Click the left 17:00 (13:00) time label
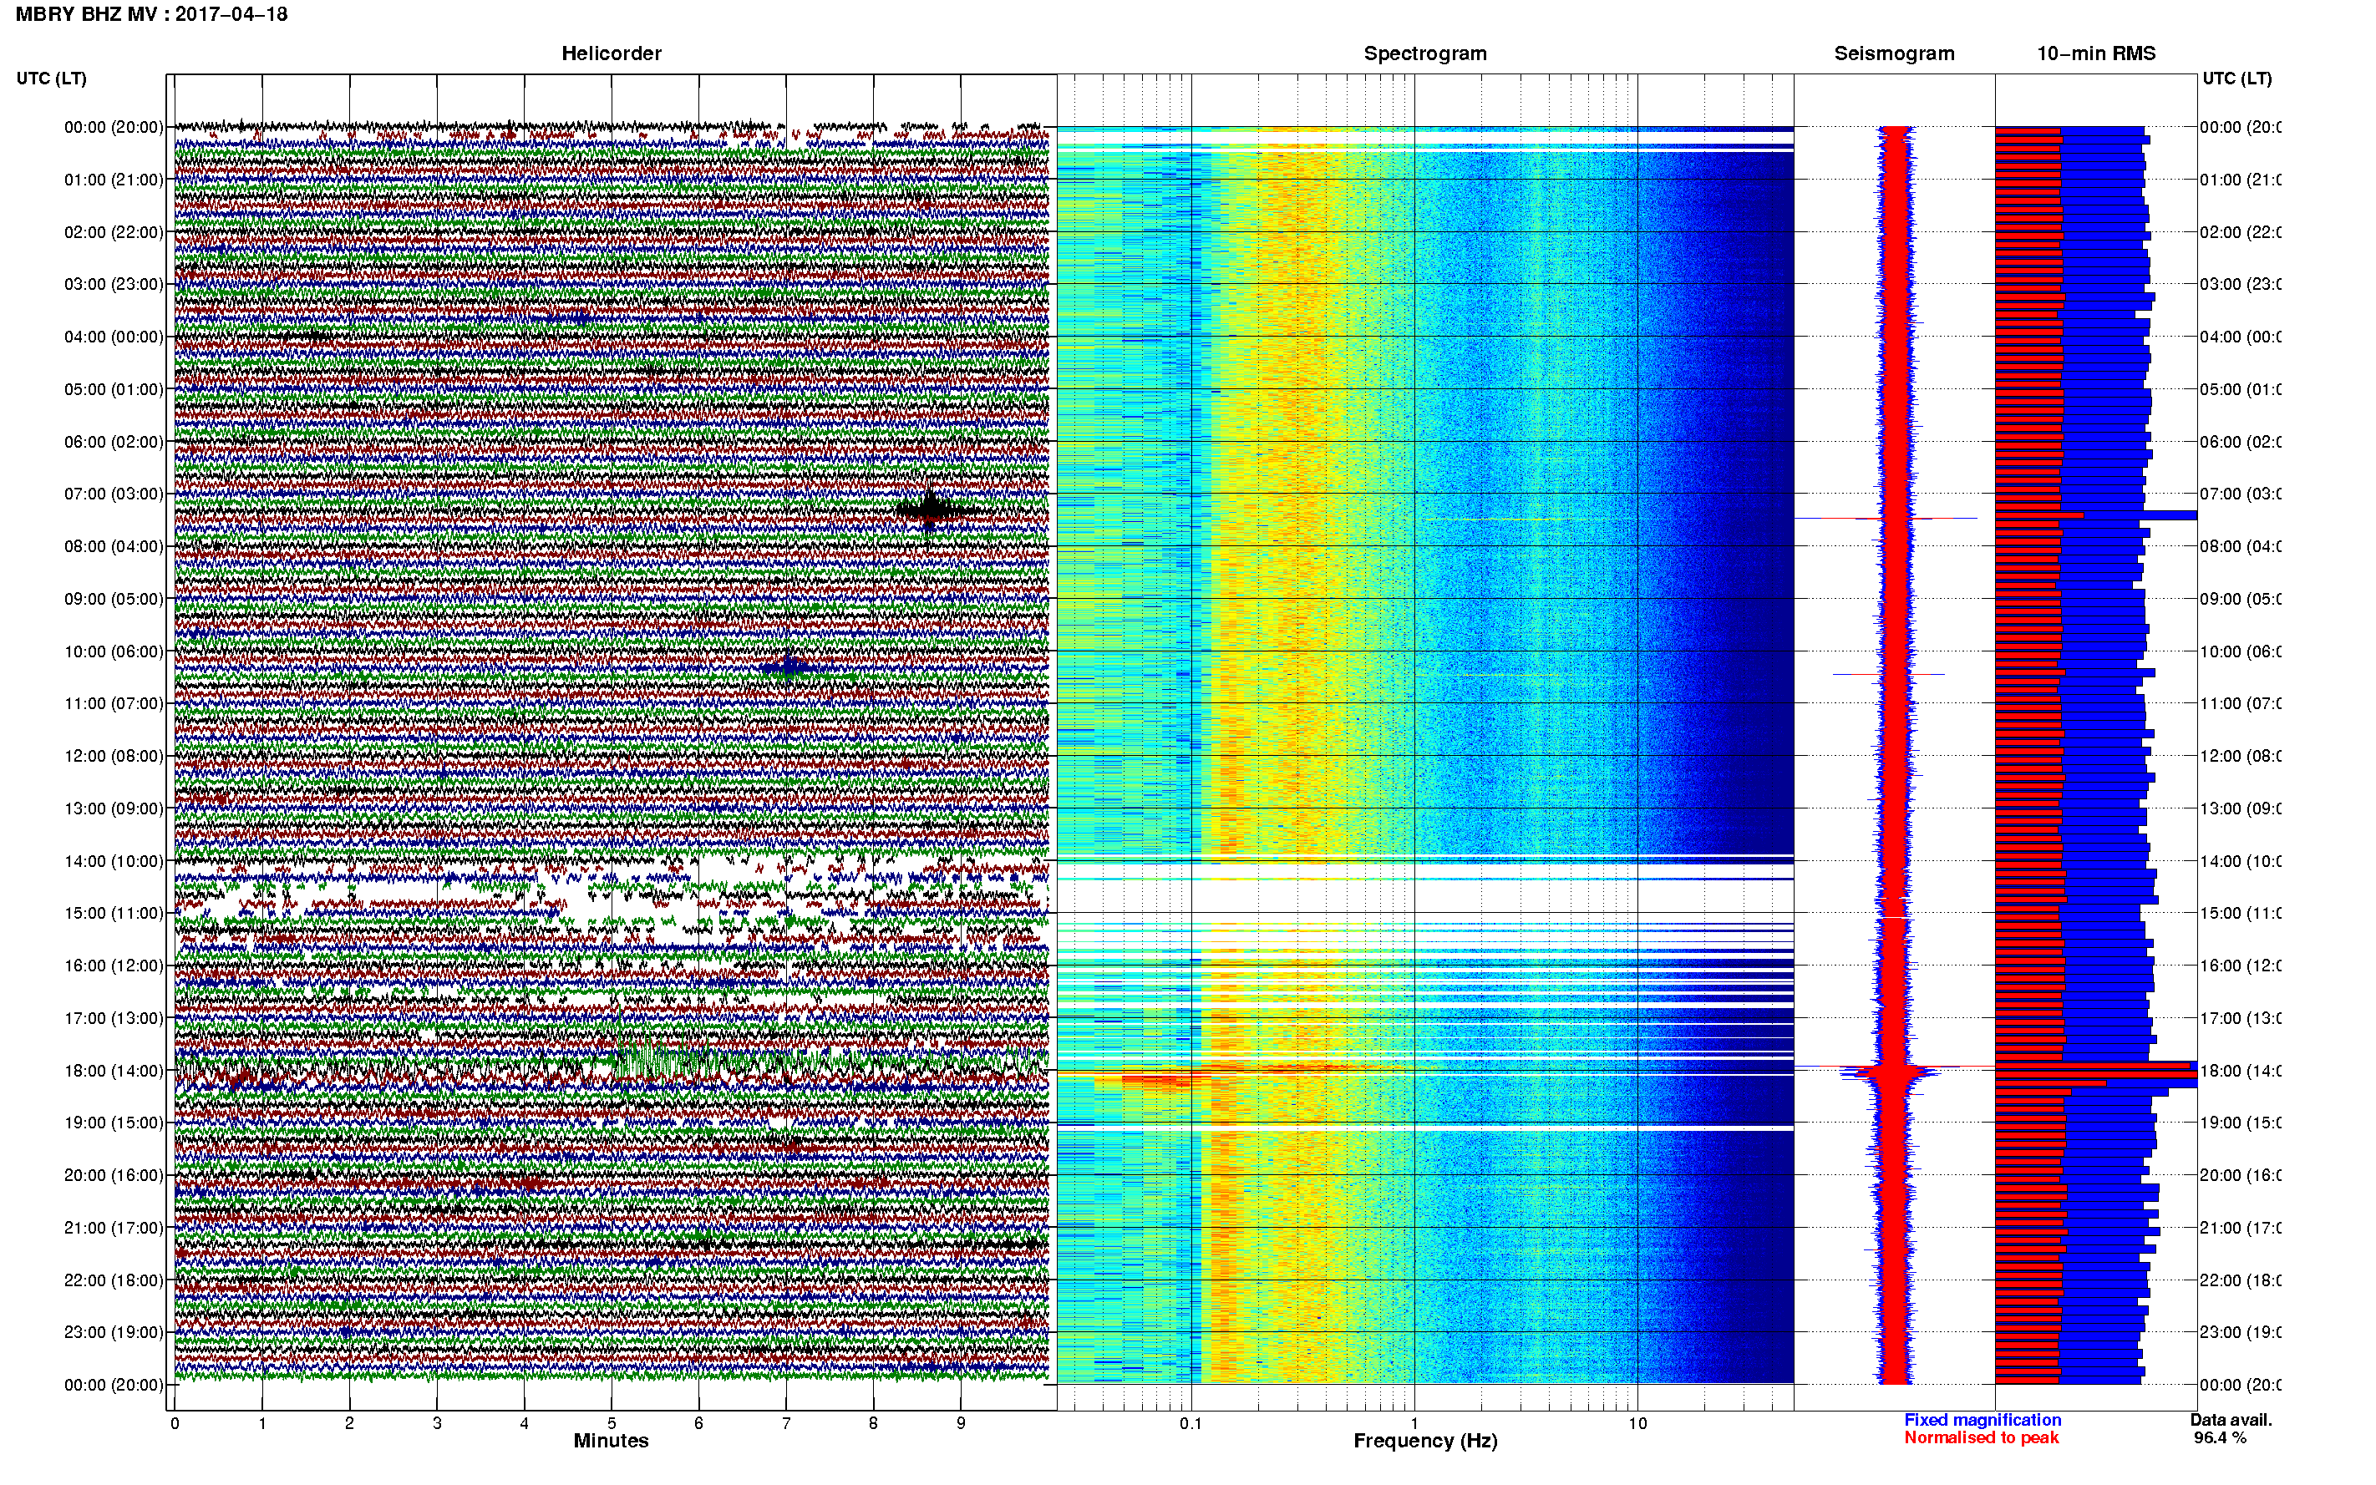This screenshot has height=1485, width=2376. click(114, 1018)
